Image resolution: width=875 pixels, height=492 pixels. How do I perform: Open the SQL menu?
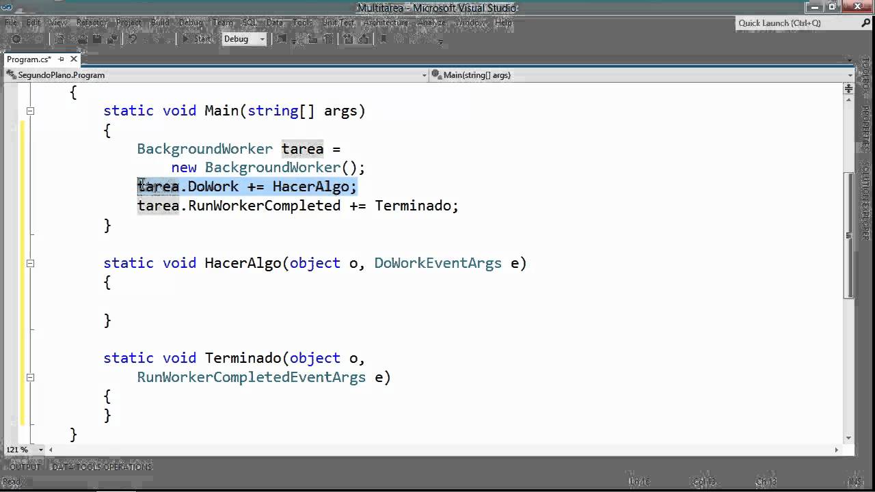click(250, 23)
